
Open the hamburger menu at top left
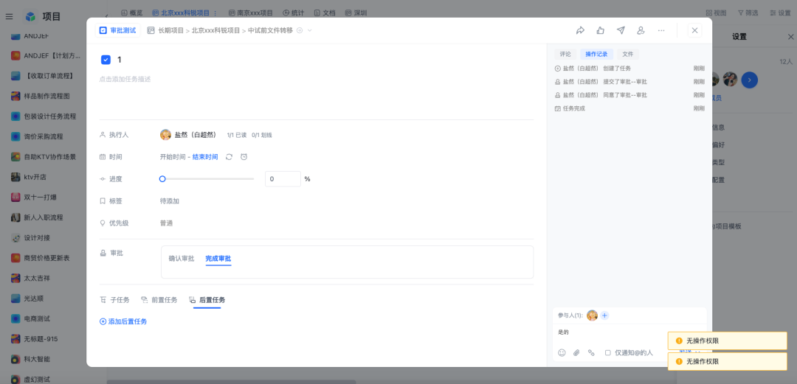[x=9, y=17]
